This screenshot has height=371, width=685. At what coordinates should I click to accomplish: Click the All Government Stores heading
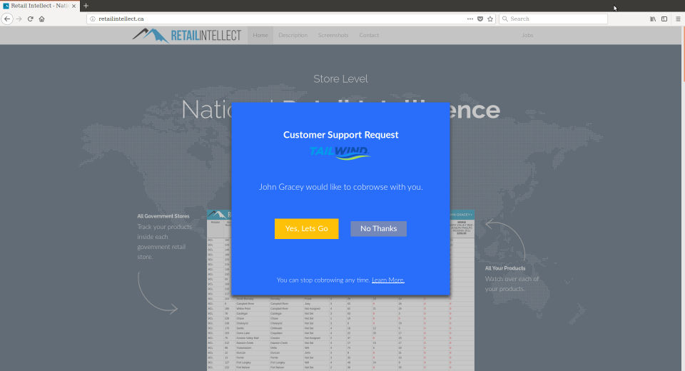tap(163, 216)
